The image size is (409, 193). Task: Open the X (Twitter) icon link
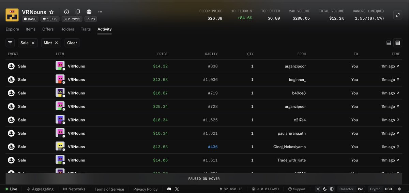177,189
